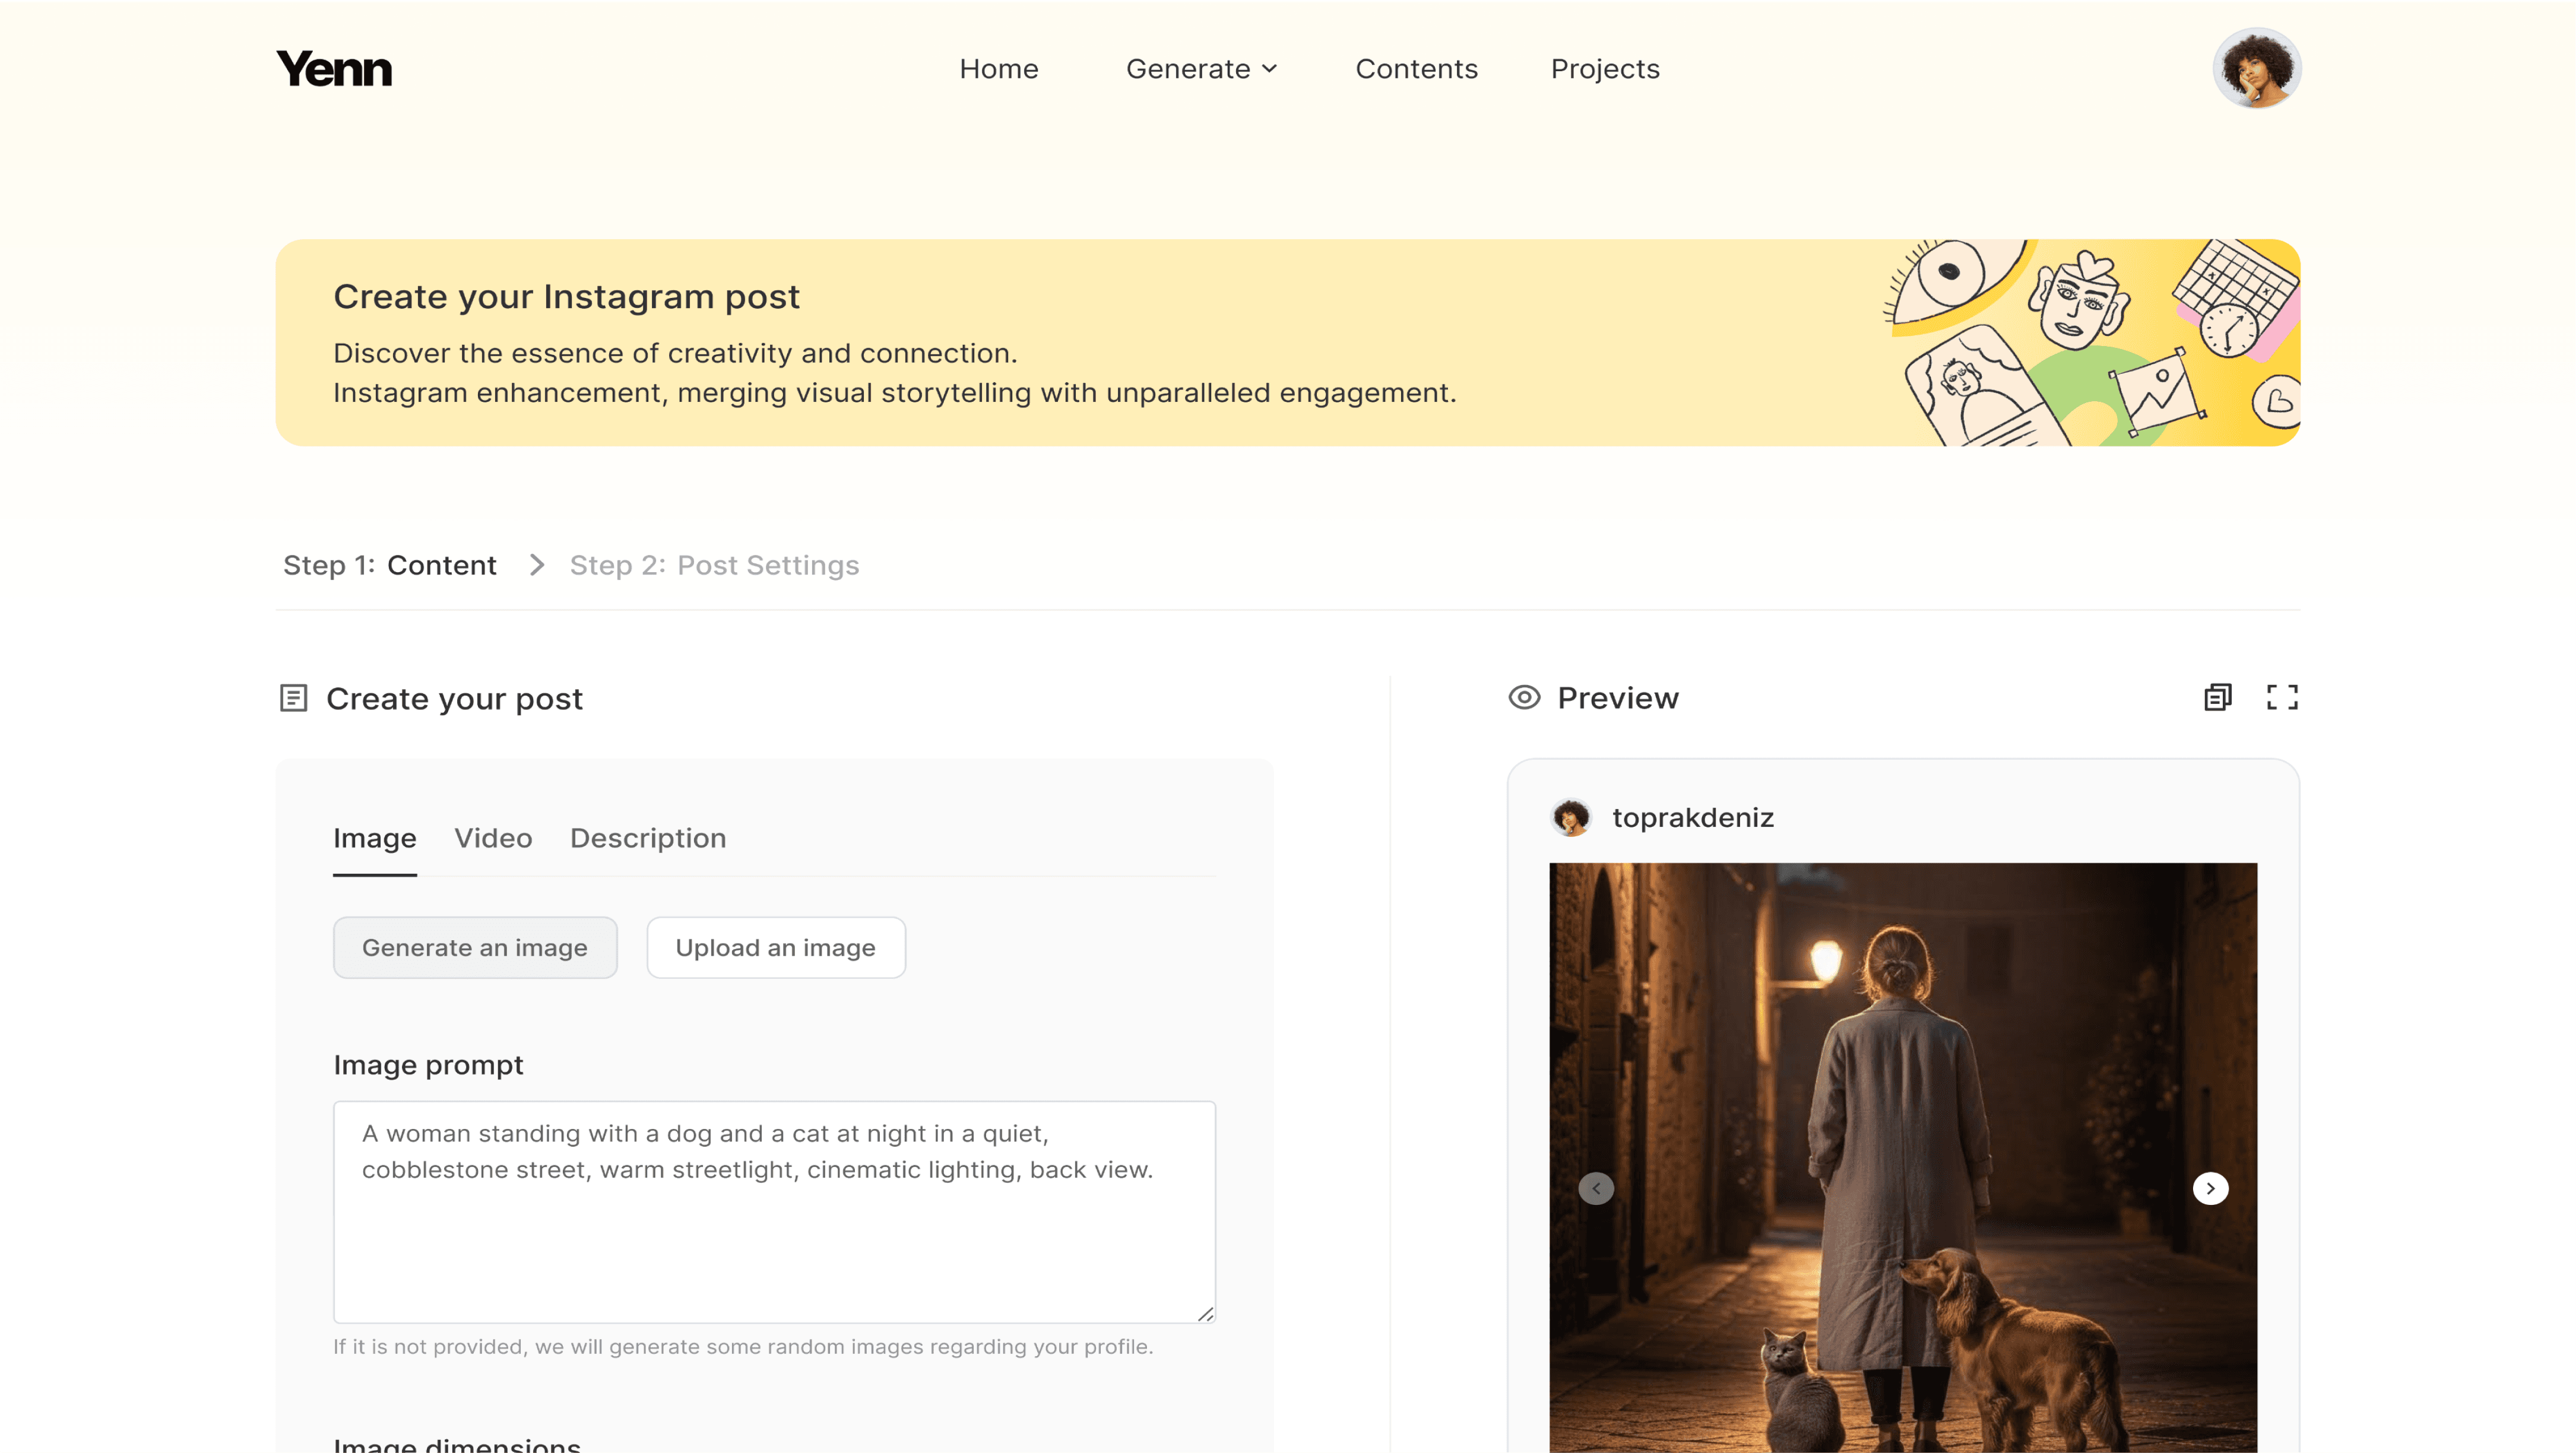Open the Contents page
Viewport: 2576px width, 1453px height.
coord(1416,69)
